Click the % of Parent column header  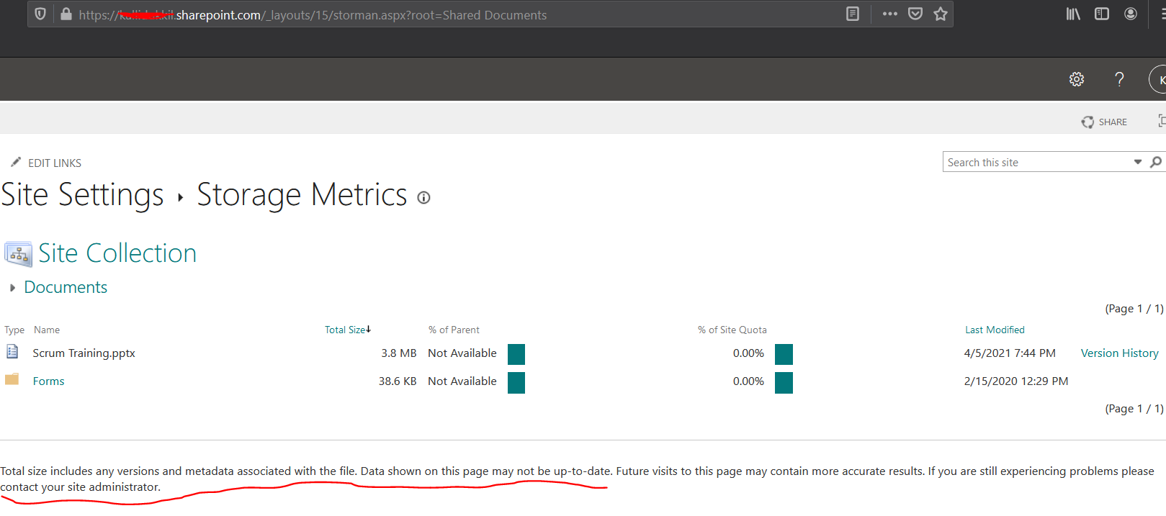coord(454,330)
